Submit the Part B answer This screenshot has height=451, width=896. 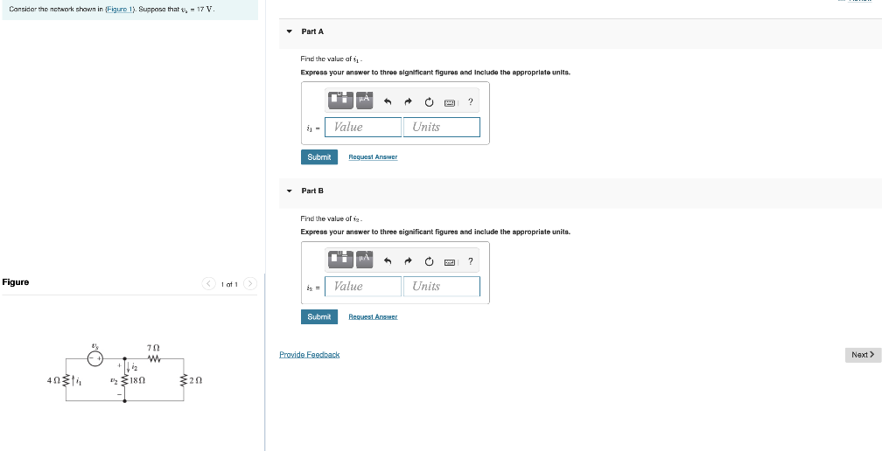pos(318,317)
